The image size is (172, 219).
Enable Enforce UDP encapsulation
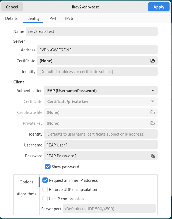45,189
